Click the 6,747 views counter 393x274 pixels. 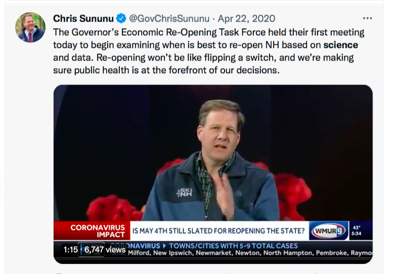(x=105, y=249)
